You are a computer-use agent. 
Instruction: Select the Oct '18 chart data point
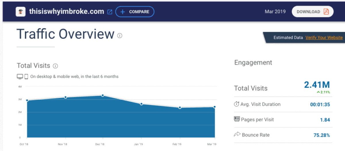[27, 100]
